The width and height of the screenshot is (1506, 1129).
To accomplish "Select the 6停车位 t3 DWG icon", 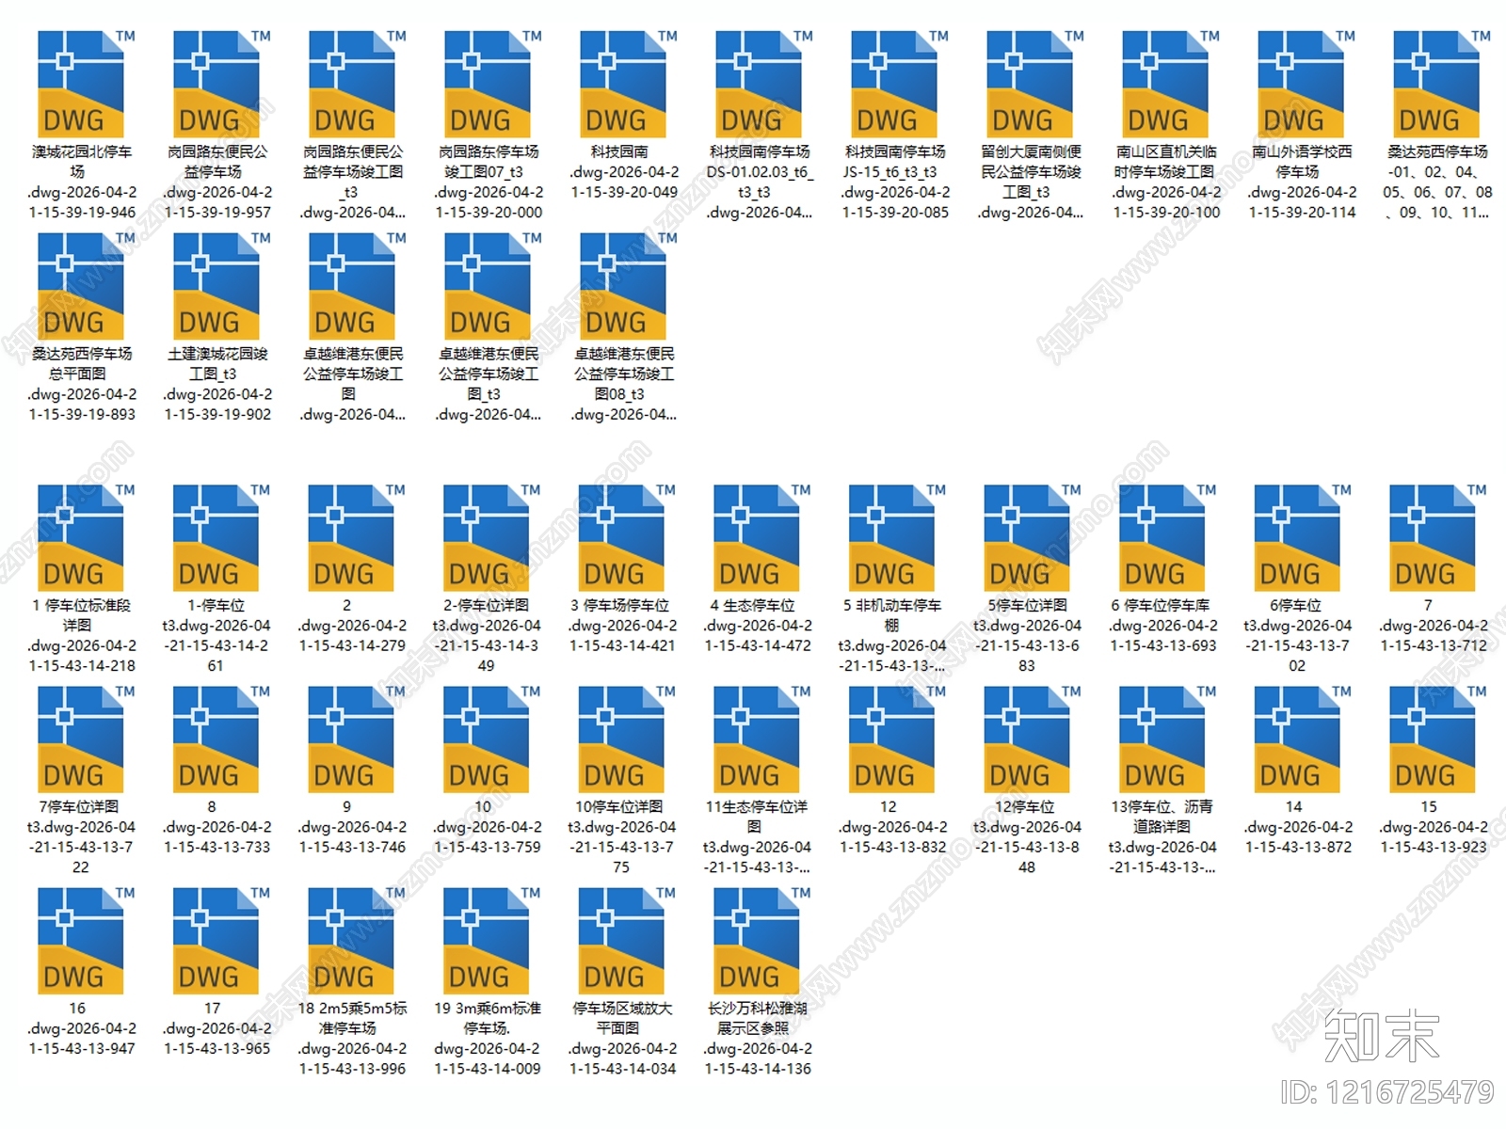I will pos(1298,537).
